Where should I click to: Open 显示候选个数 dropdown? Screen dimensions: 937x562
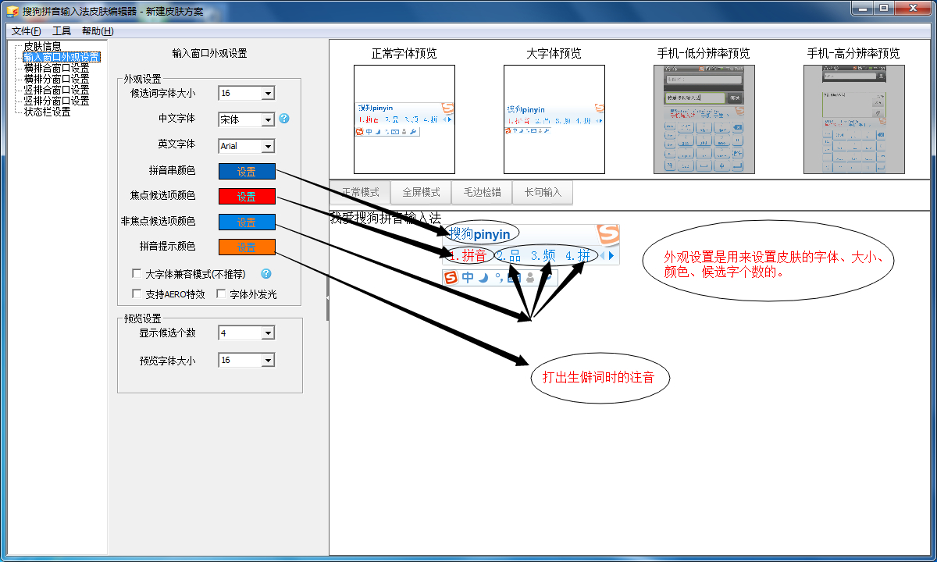tap(268, 333)
